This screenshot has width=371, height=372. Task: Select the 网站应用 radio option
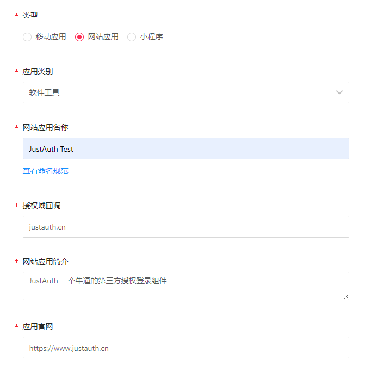79,37
